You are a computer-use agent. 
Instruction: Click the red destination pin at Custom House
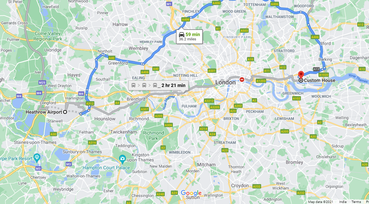pos(301,75)
